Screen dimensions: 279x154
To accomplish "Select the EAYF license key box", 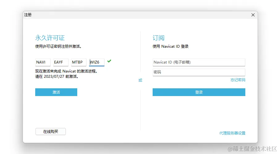I will pyautogui.click(x=61, y=62).
